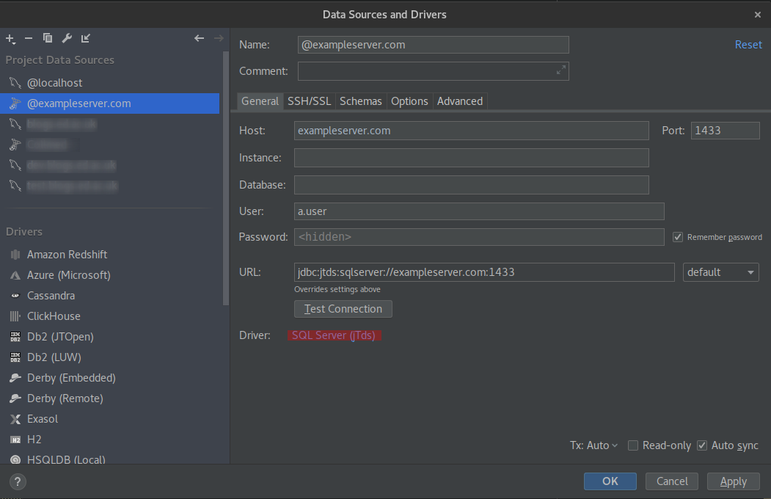The image size is (771, 499).
Task: Switch to the Options tab
Action: coord(409,101)
